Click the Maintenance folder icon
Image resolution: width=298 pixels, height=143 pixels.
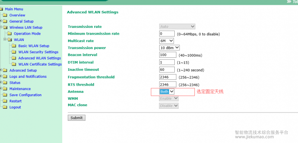[x=5, y=89]
